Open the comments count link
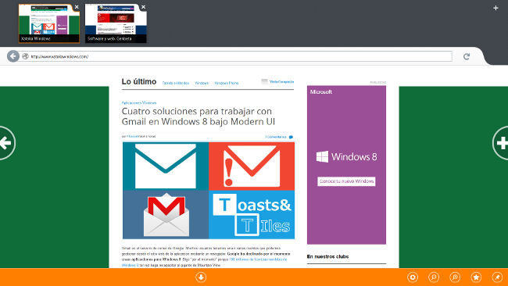The image size is (508, 286). [x=276, y=137]
